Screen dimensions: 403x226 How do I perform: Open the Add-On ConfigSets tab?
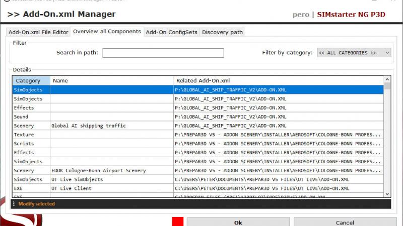(x=171, y=32)
